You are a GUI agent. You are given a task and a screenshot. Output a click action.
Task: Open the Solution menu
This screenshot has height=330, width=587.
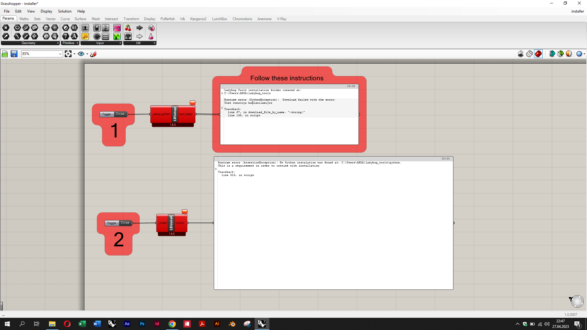(x=65, y=11)
